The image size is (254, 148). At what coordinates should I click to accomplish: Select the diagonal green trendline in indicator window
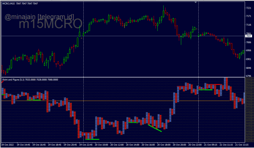click(155, 128)
